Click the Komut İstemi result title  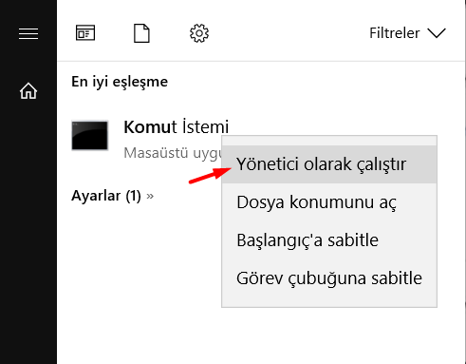176,126
